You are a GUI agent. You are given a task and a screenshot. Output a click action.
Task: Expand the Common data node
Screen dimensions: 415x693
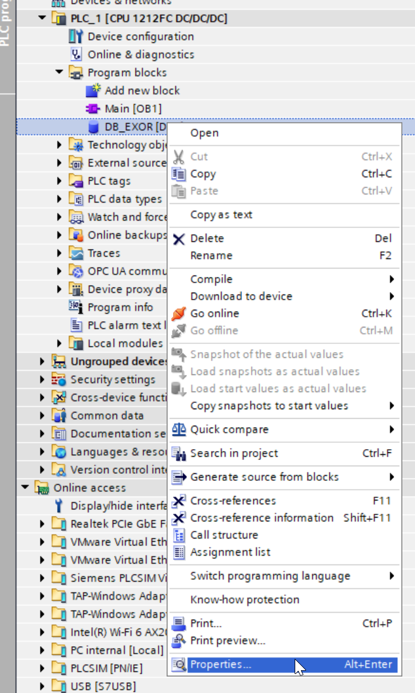[42, 416]
